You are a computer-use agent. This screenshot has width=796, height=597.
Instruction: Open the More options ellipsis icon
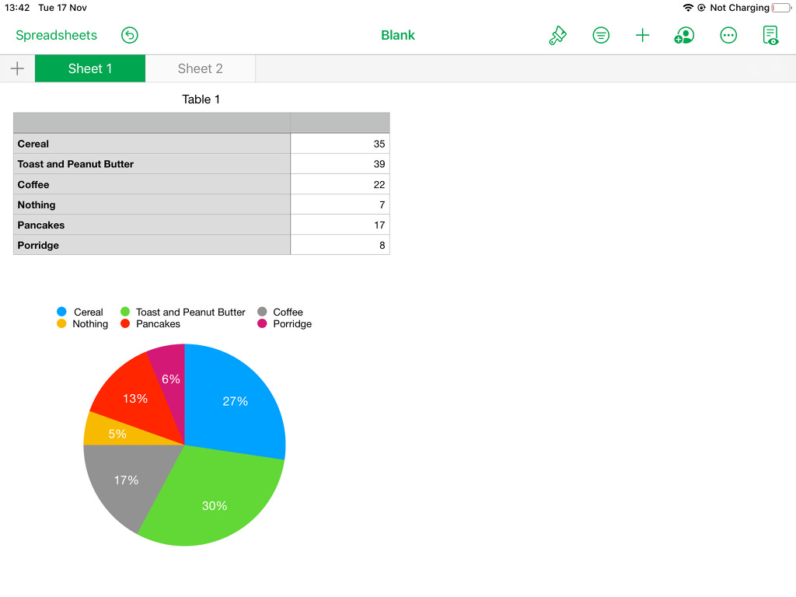728,35
